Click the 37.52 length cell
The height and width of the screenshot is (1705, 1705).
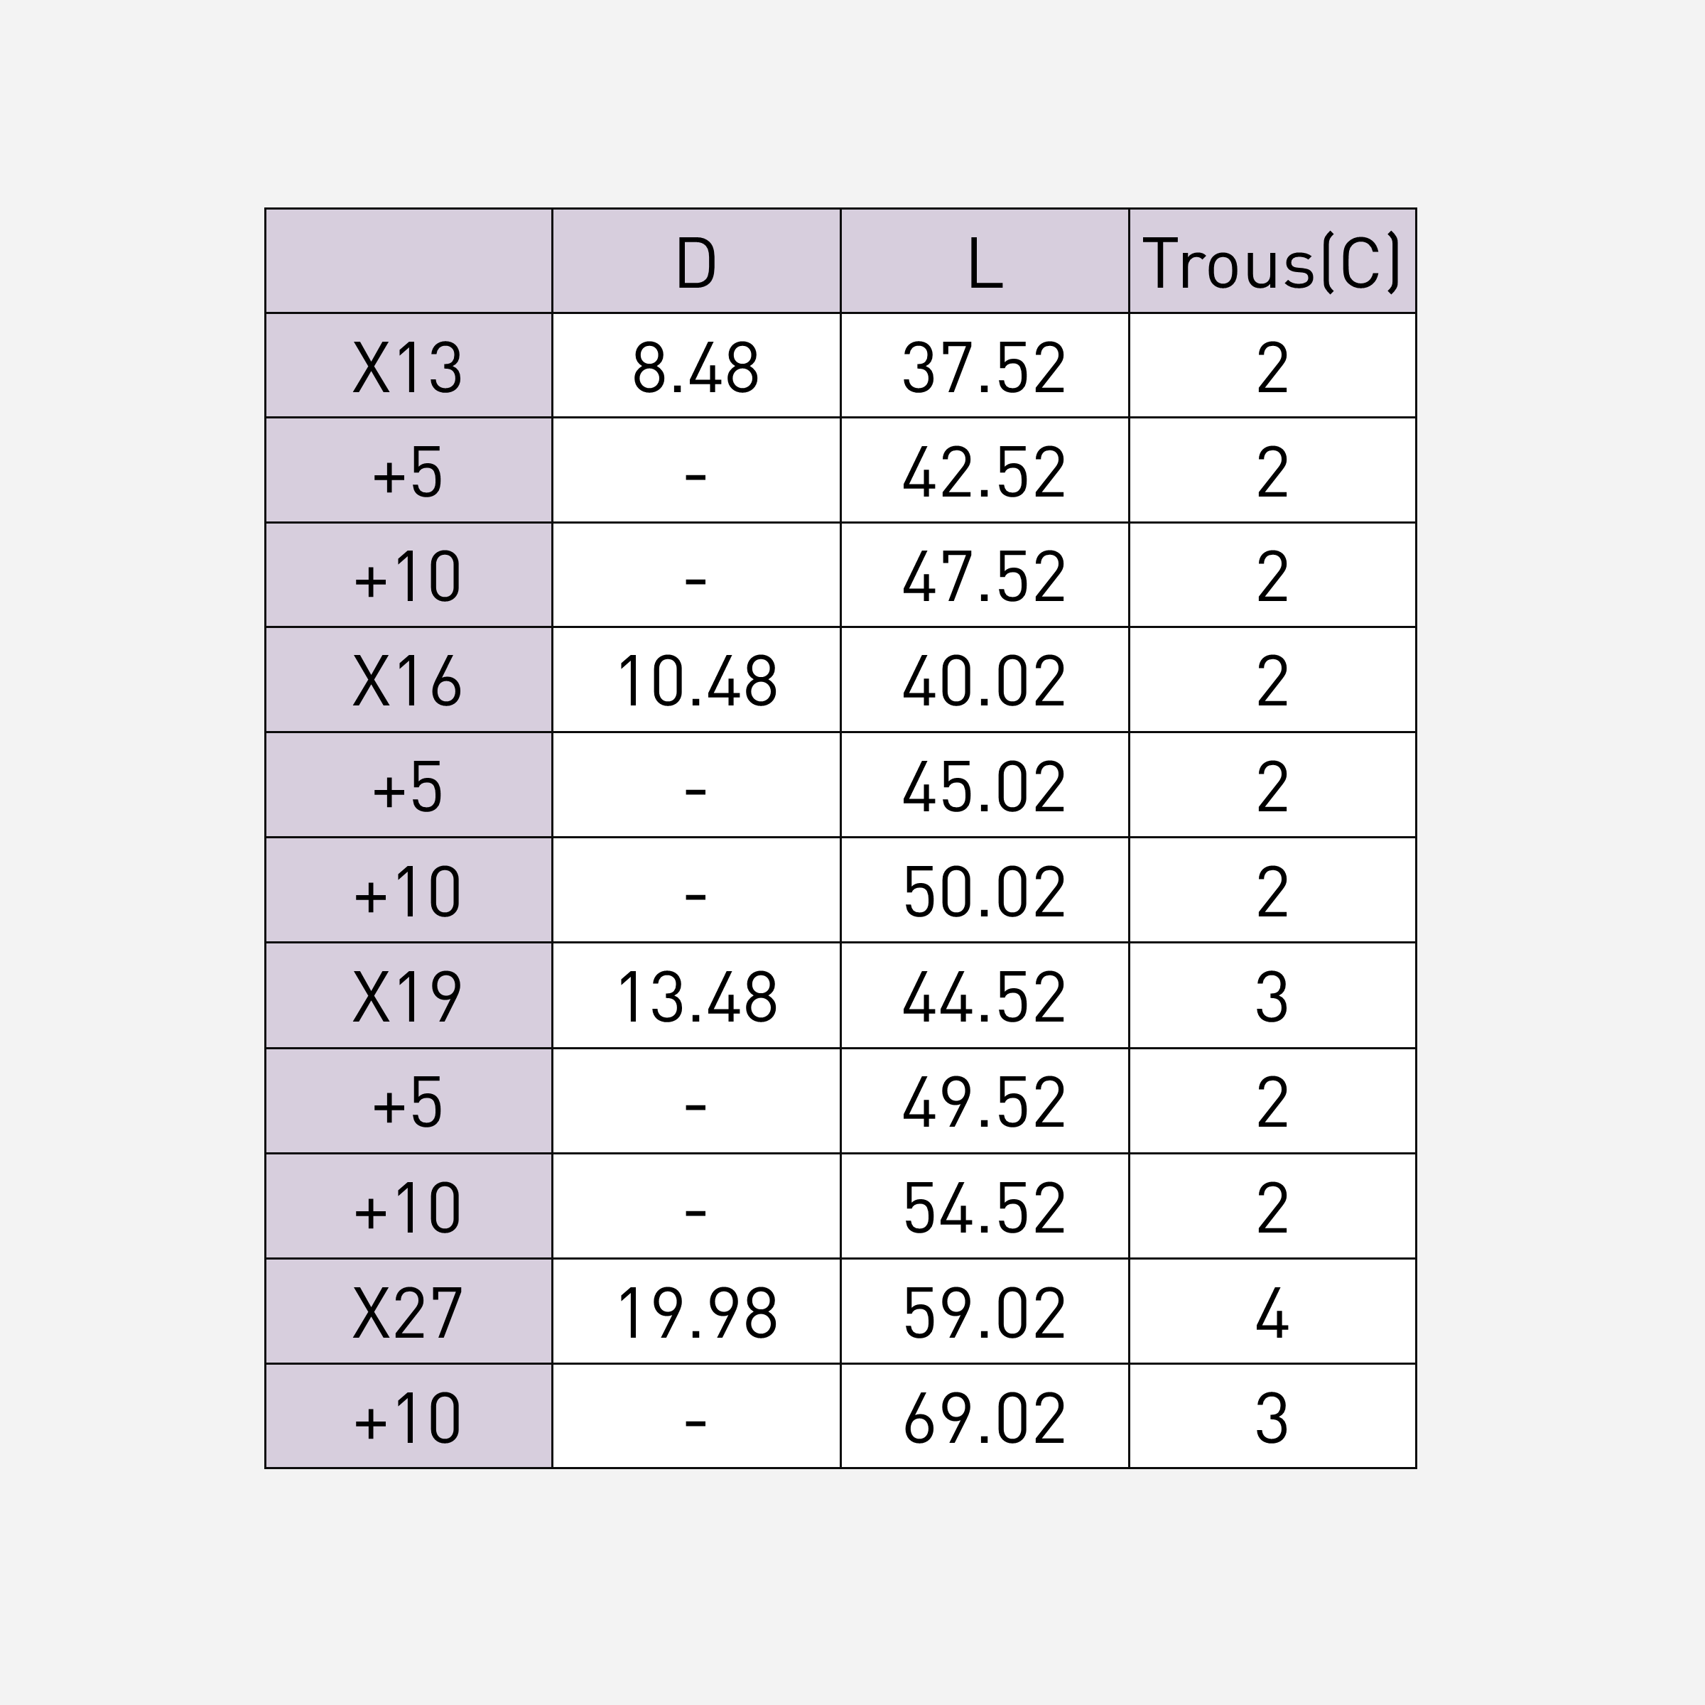[984, 365]
